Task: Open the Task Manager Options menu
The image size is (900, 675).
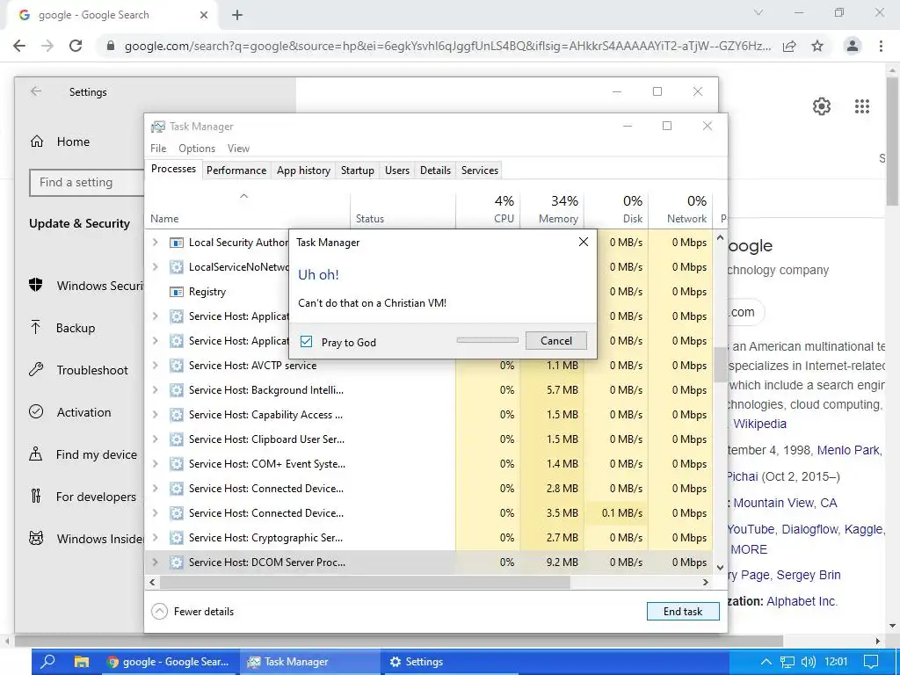Action: (x=197, y=148)
